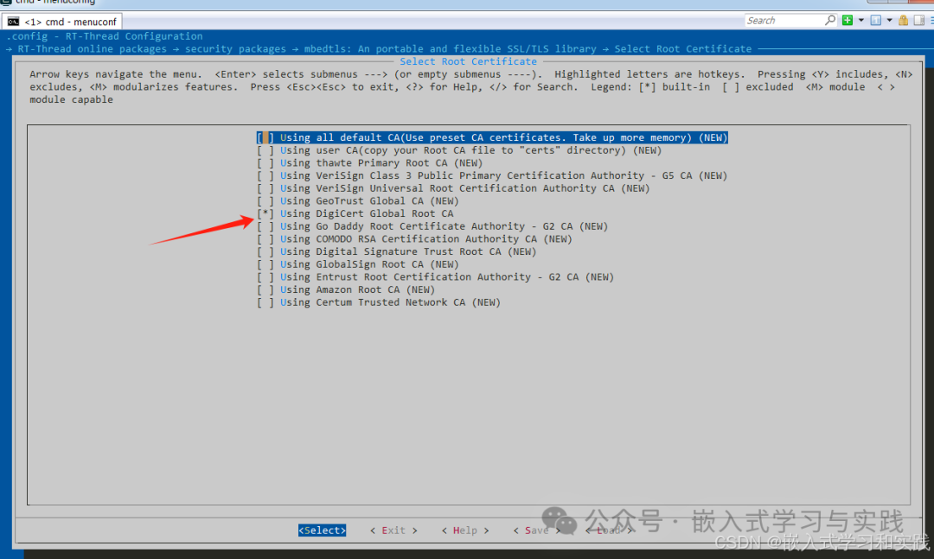Click 'RT-Thread online packages' in breadcrumb
The width and height of the screenshot is (934, 559).
coord(93,49)
